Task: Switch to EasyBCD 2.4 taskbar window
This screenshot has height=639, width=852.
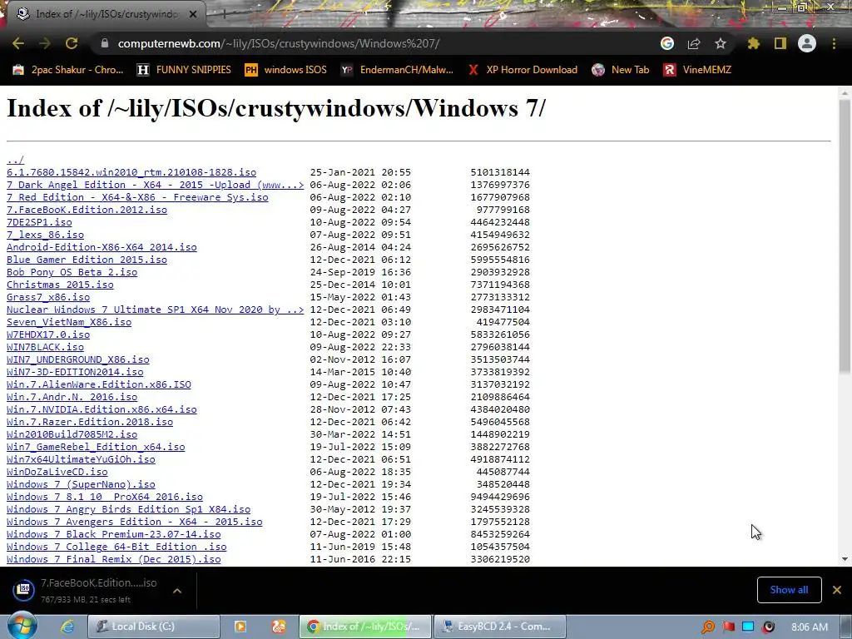Action: pyautogui.click(x=500, y=627)
